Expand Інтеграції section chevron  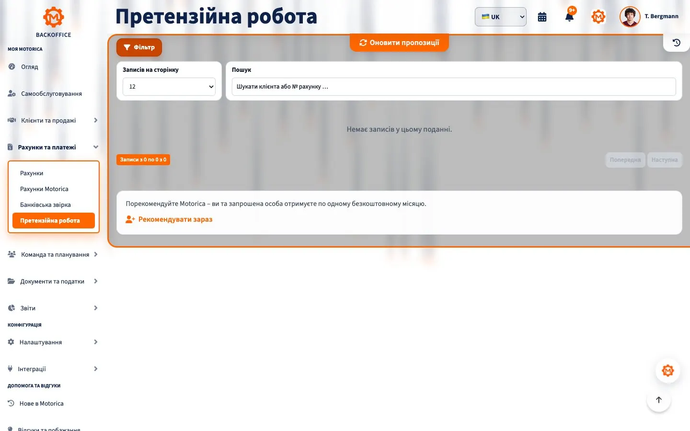coord(96,369)
